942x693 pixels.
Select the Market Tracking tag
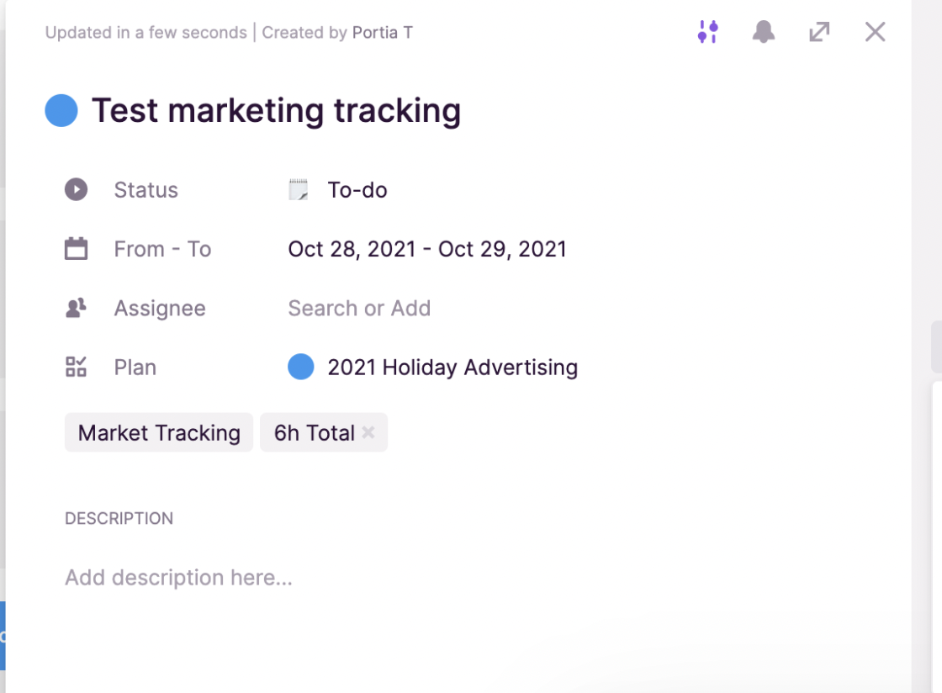click(159, 432)
